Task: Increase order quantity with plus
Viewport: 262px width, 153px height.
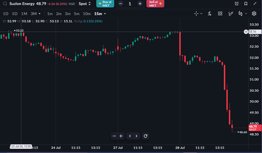Action: pos(140,4)
